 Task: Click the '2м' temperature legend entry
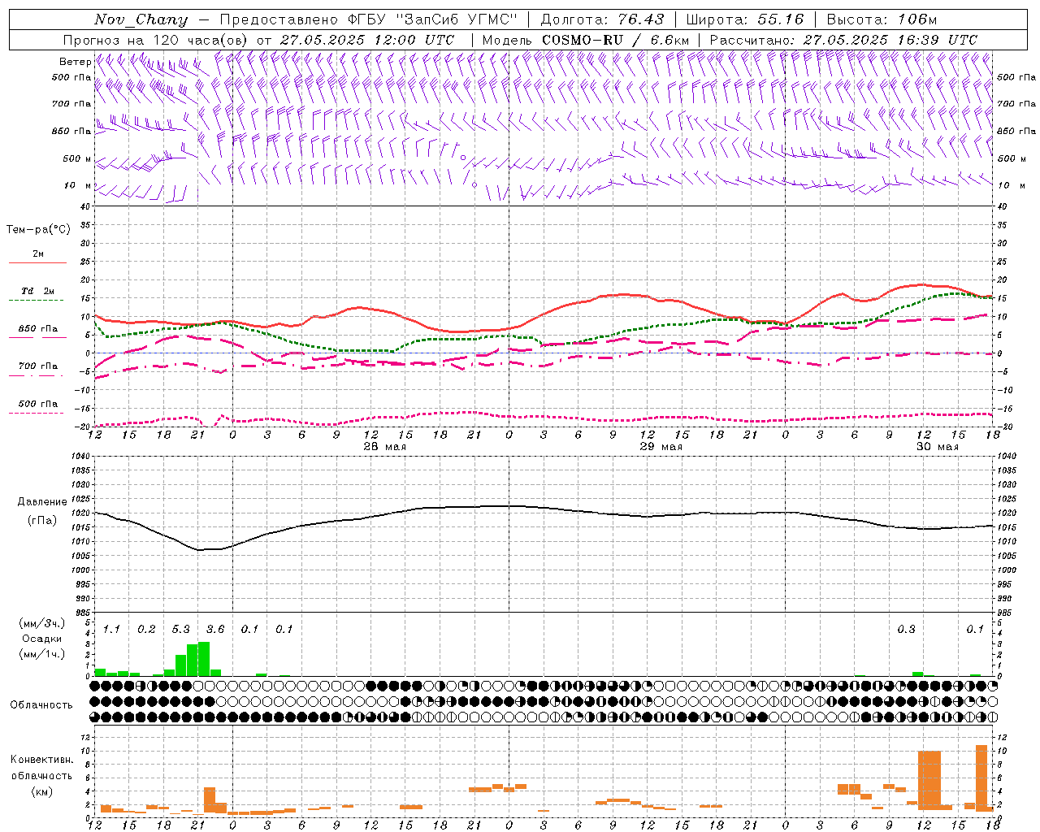coord(38,253)
